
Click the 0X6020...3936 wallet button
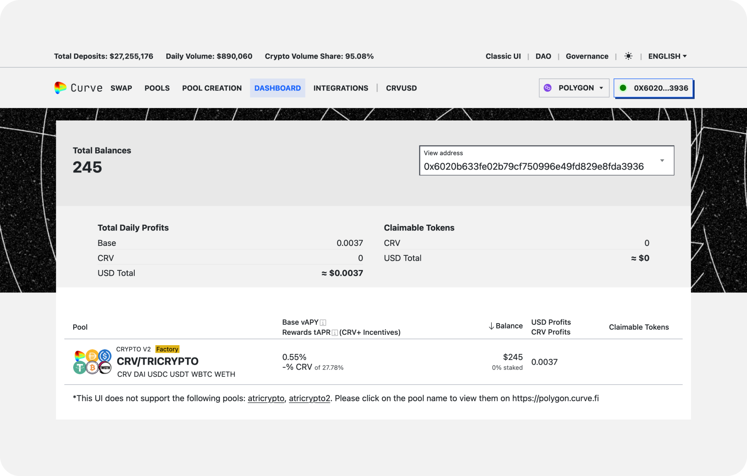(653, 88)
